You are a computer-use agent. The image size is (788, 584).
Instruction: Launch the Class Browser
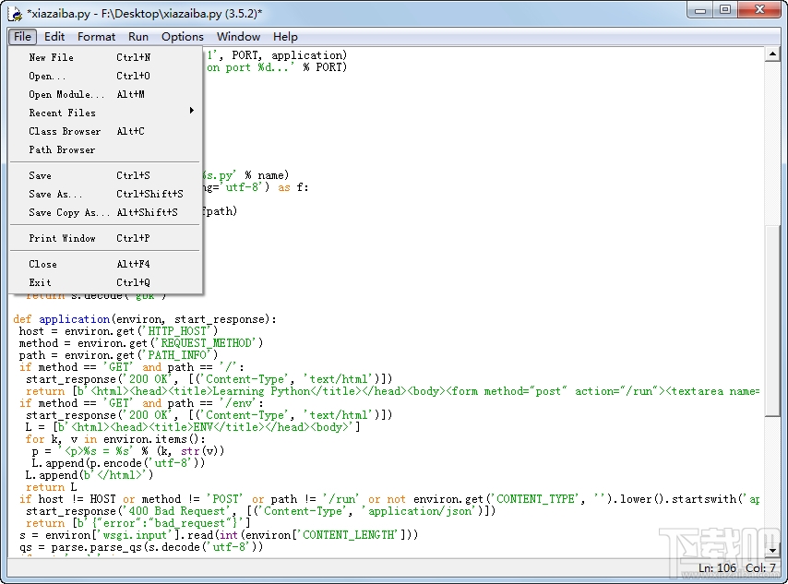[105, 131]
